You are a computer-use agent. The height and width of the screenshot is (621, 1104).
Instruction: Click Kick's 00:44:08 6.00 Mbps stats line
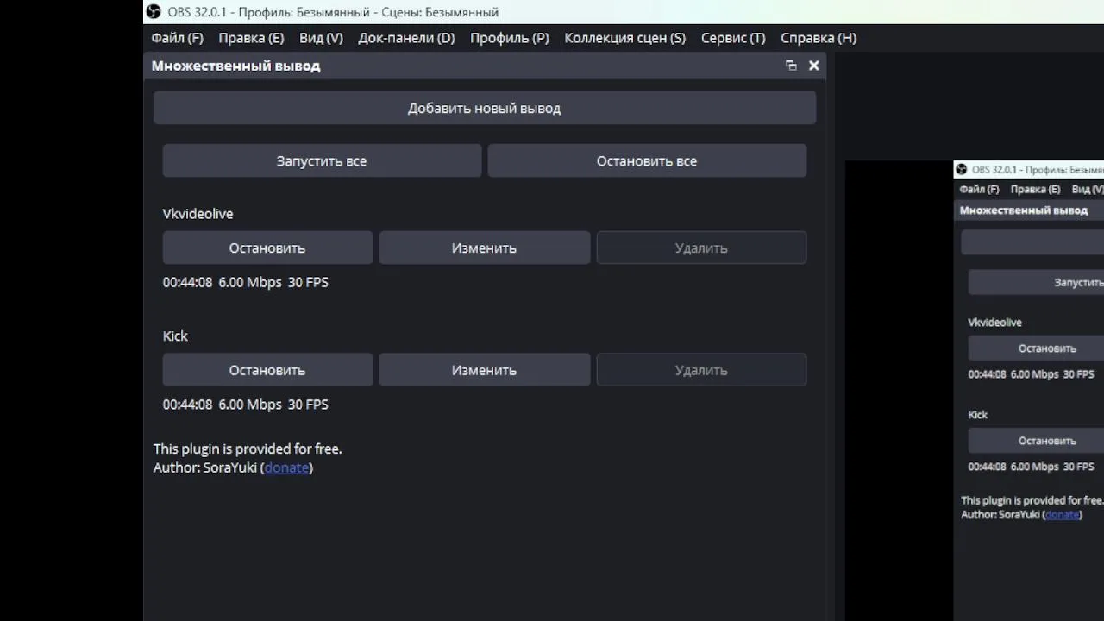246,405
